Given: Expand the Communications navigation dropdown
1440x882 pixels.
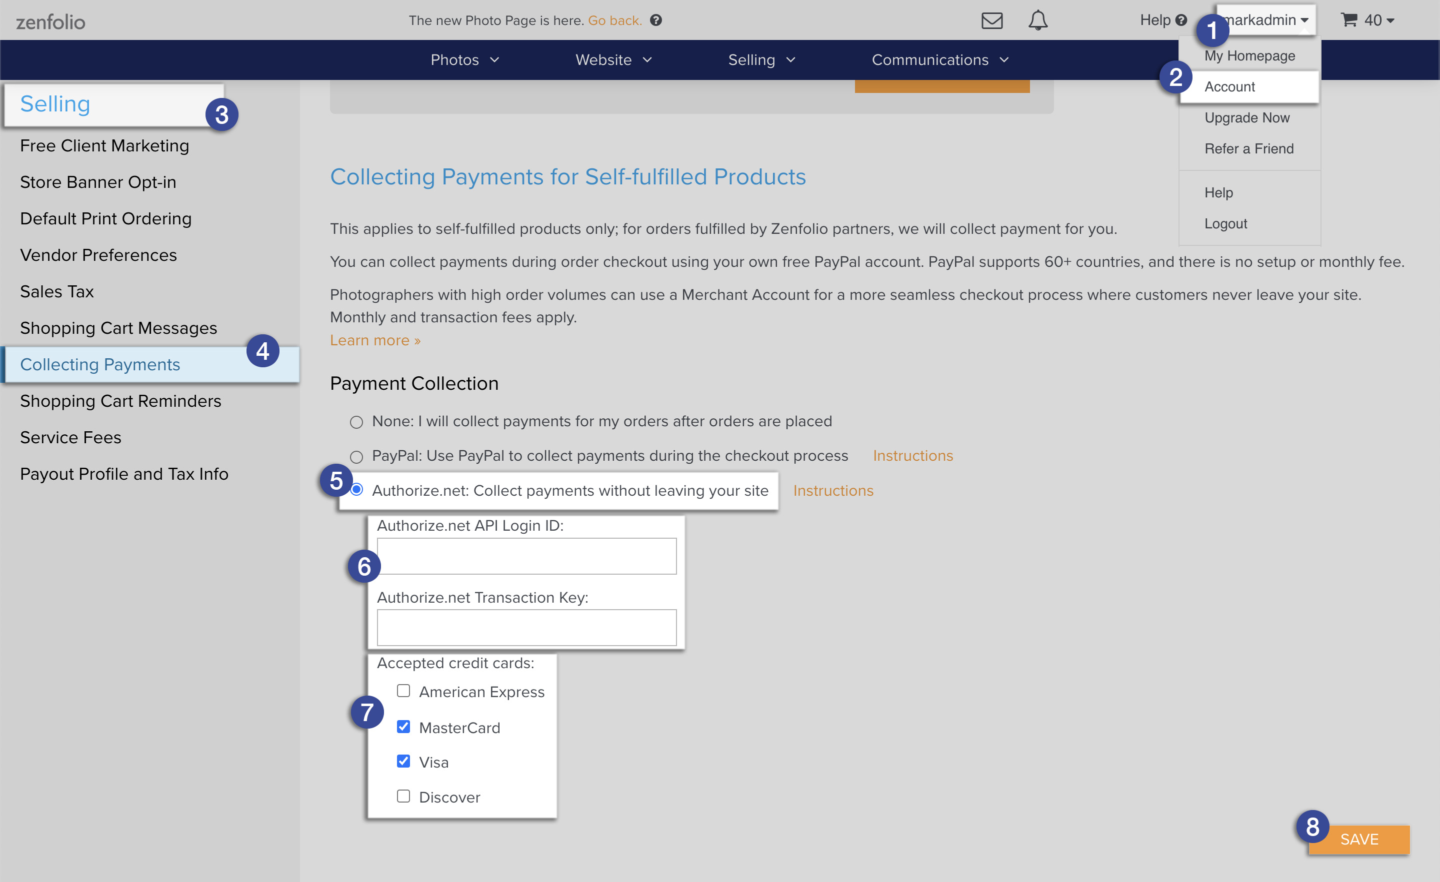Looking at the screenshot, I should 940,59.
